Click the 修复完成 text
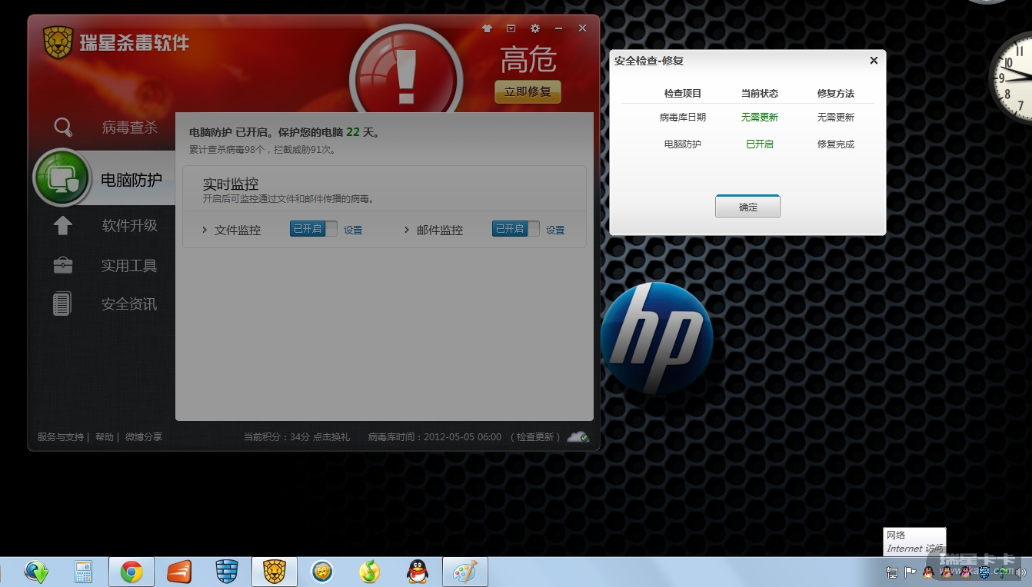This screenshot has height=587, width=1032. (x=836, y=144)
